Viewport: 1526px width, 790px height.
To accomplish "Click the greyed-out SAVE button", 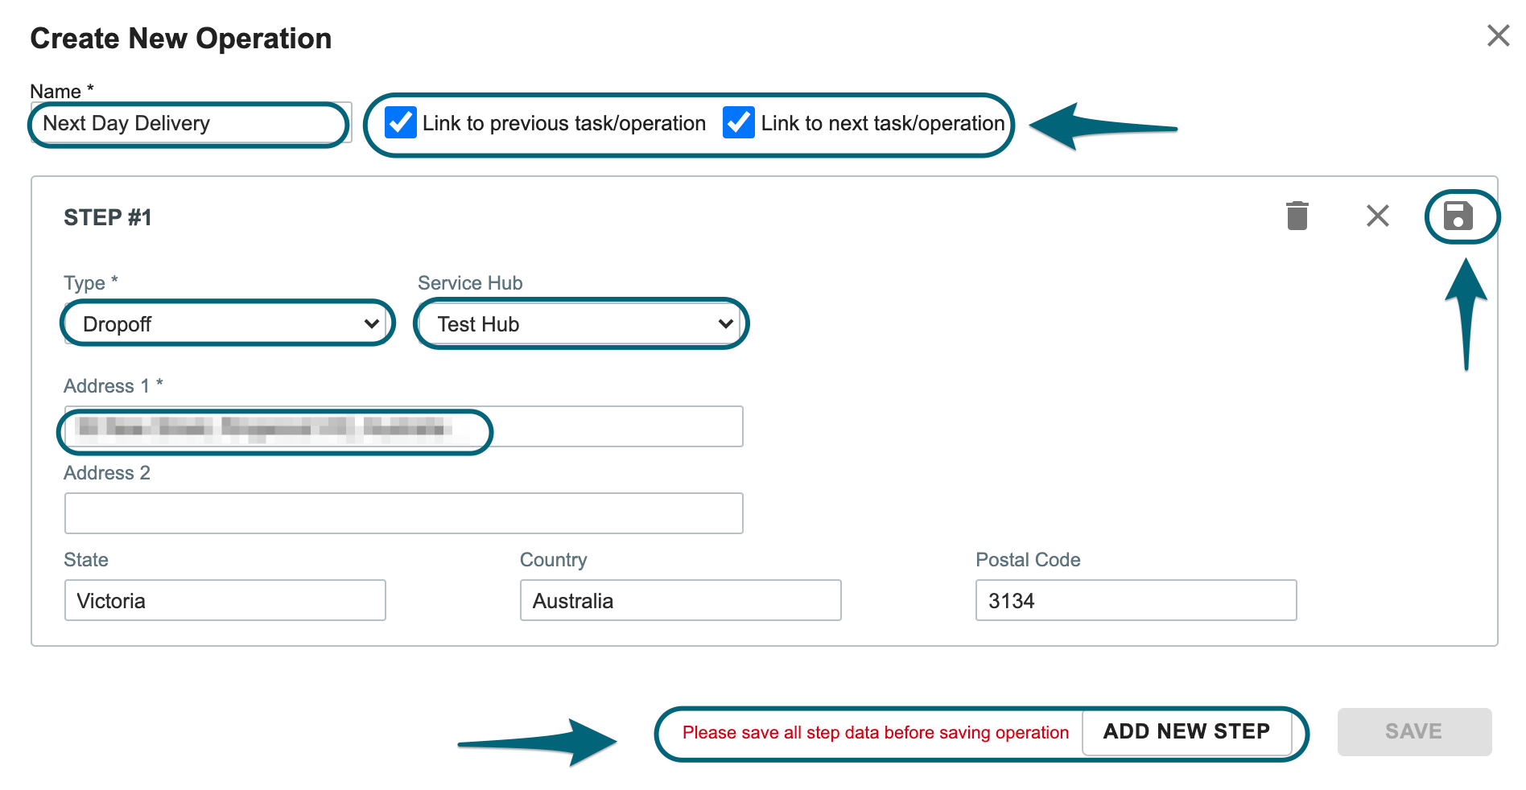I will pos(1413,731).
